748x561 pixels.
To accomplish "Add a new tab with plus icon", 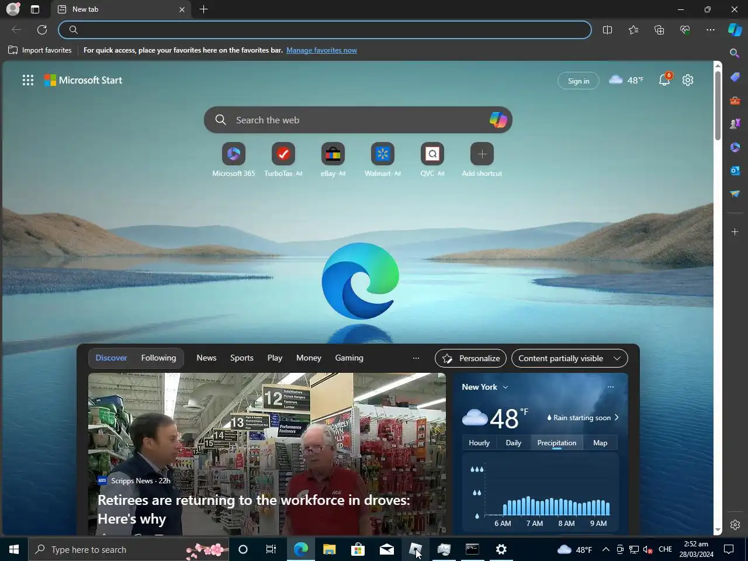I will [203, 9].
